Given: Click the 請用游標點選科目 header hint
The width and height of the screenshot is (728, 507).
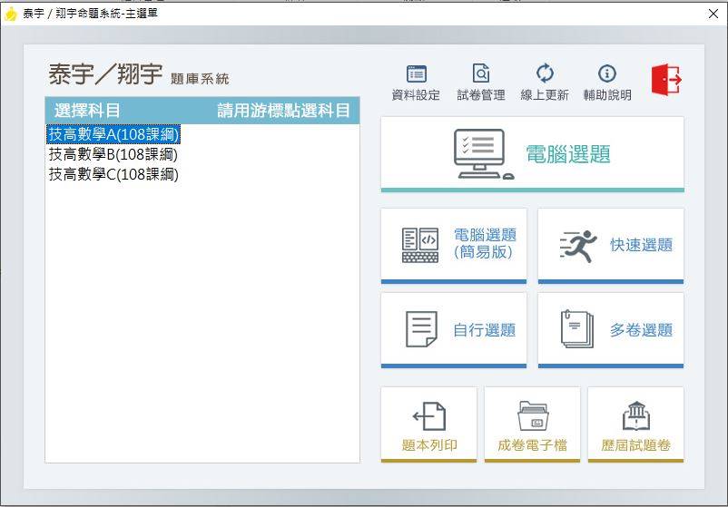Looking at the screenshot, I should [283, 111].
